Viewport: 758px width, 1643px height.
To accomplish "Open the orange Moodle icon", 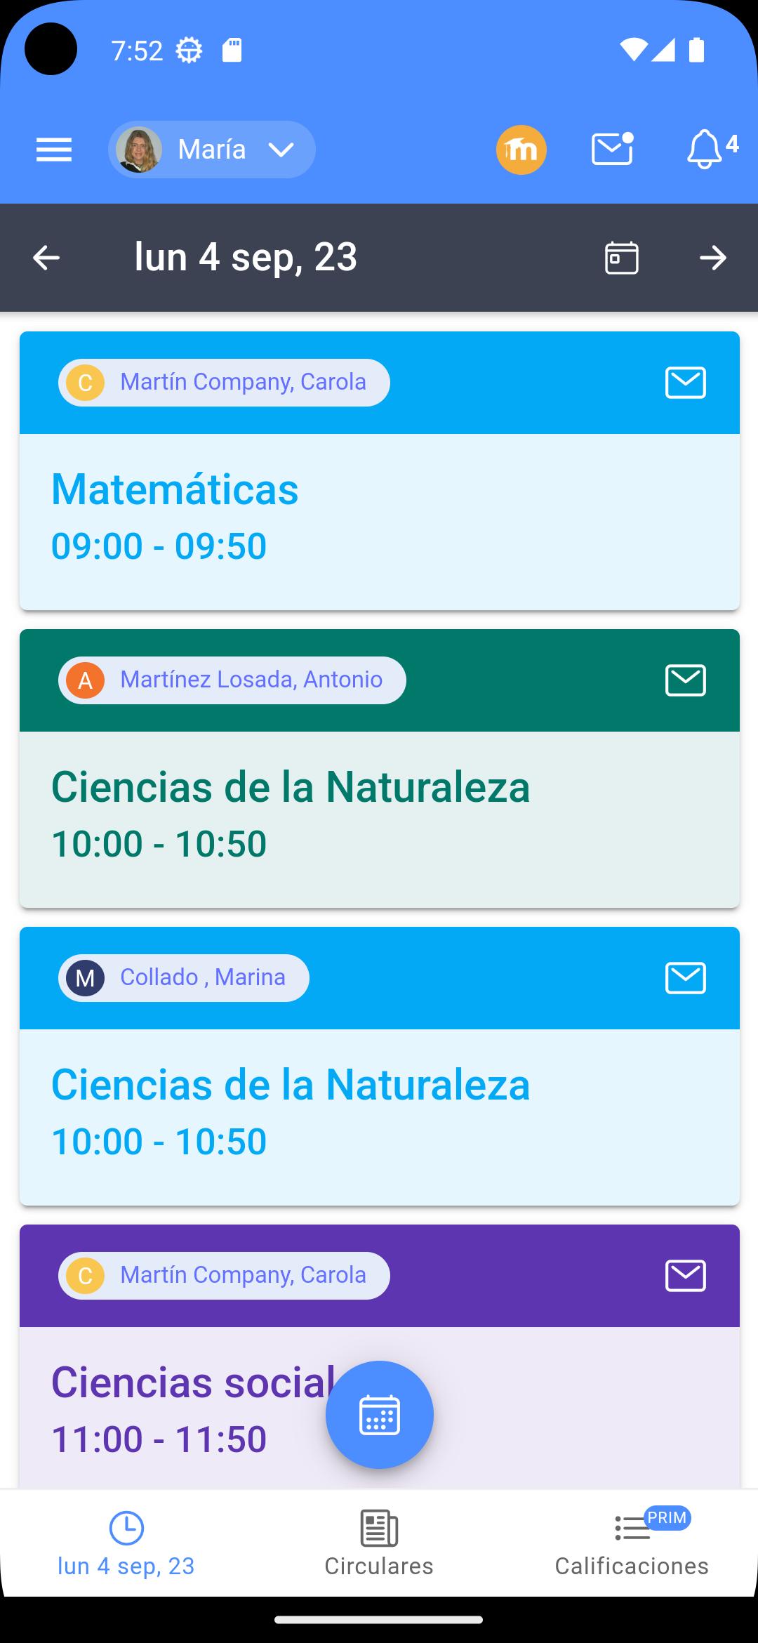I will coord(521,150).
